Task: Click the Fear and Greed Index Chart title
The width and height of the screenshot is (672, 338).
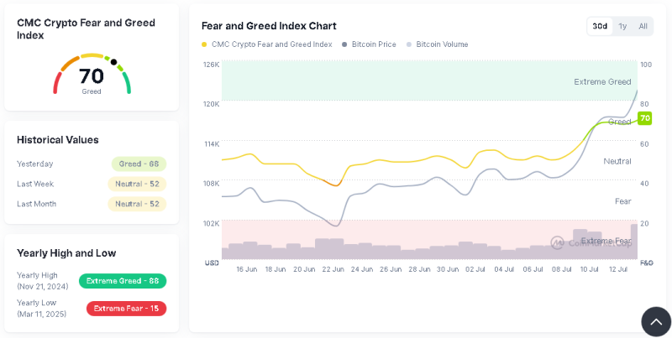Action: point(269,26)
